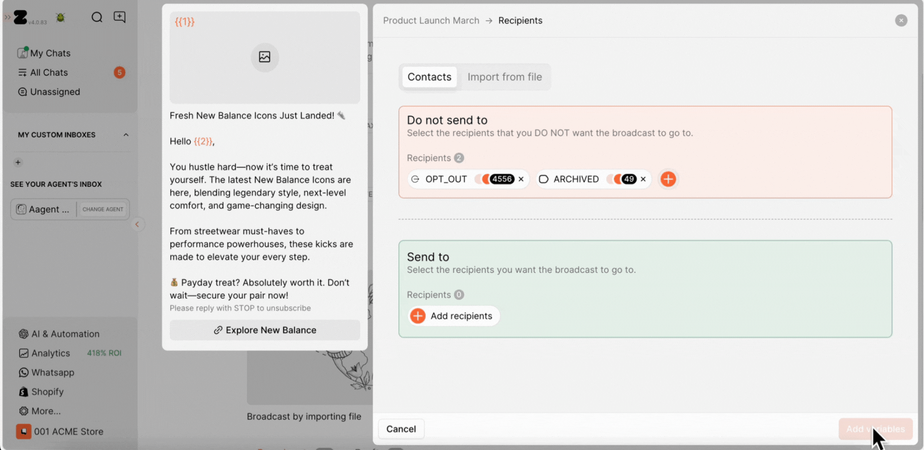Remove ARCHIVED from excluded recipients
This screenshot has height=450, width=924.
(x=643, y=179)
